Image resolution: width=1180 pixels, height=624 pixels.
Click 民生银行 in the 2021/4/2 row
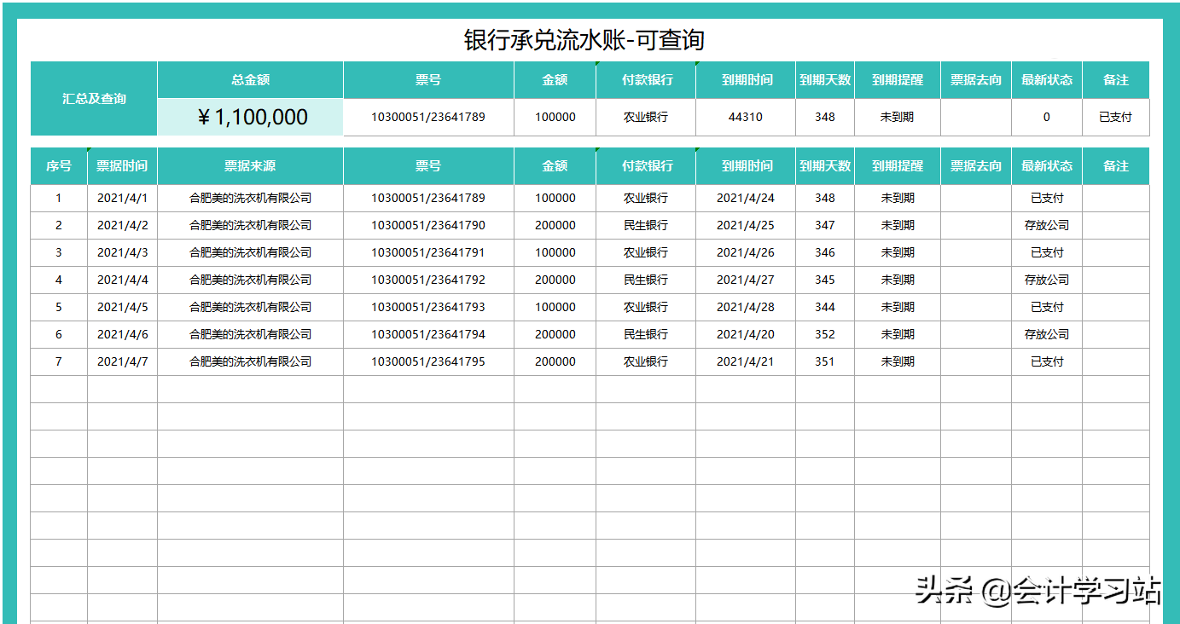click(x=646, y=225)
